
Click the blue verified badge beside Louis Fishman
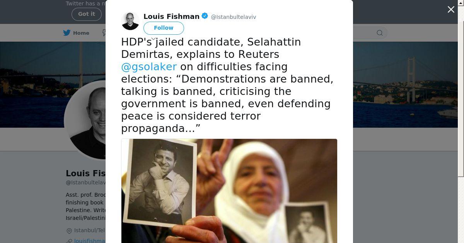pos(205,16)
